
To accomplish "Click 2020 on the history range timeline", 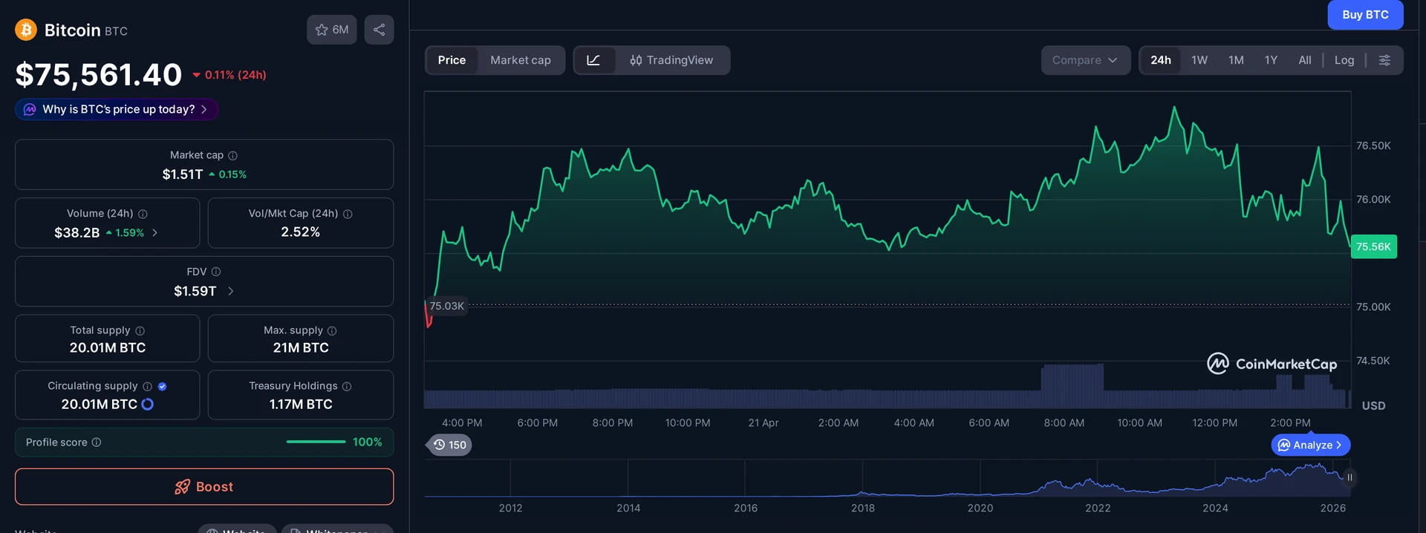I will coord(980,508).
